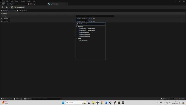This screenshot has height=105, width=186.
Task: Open Task View from the taskbar
Action: [89, 103]
